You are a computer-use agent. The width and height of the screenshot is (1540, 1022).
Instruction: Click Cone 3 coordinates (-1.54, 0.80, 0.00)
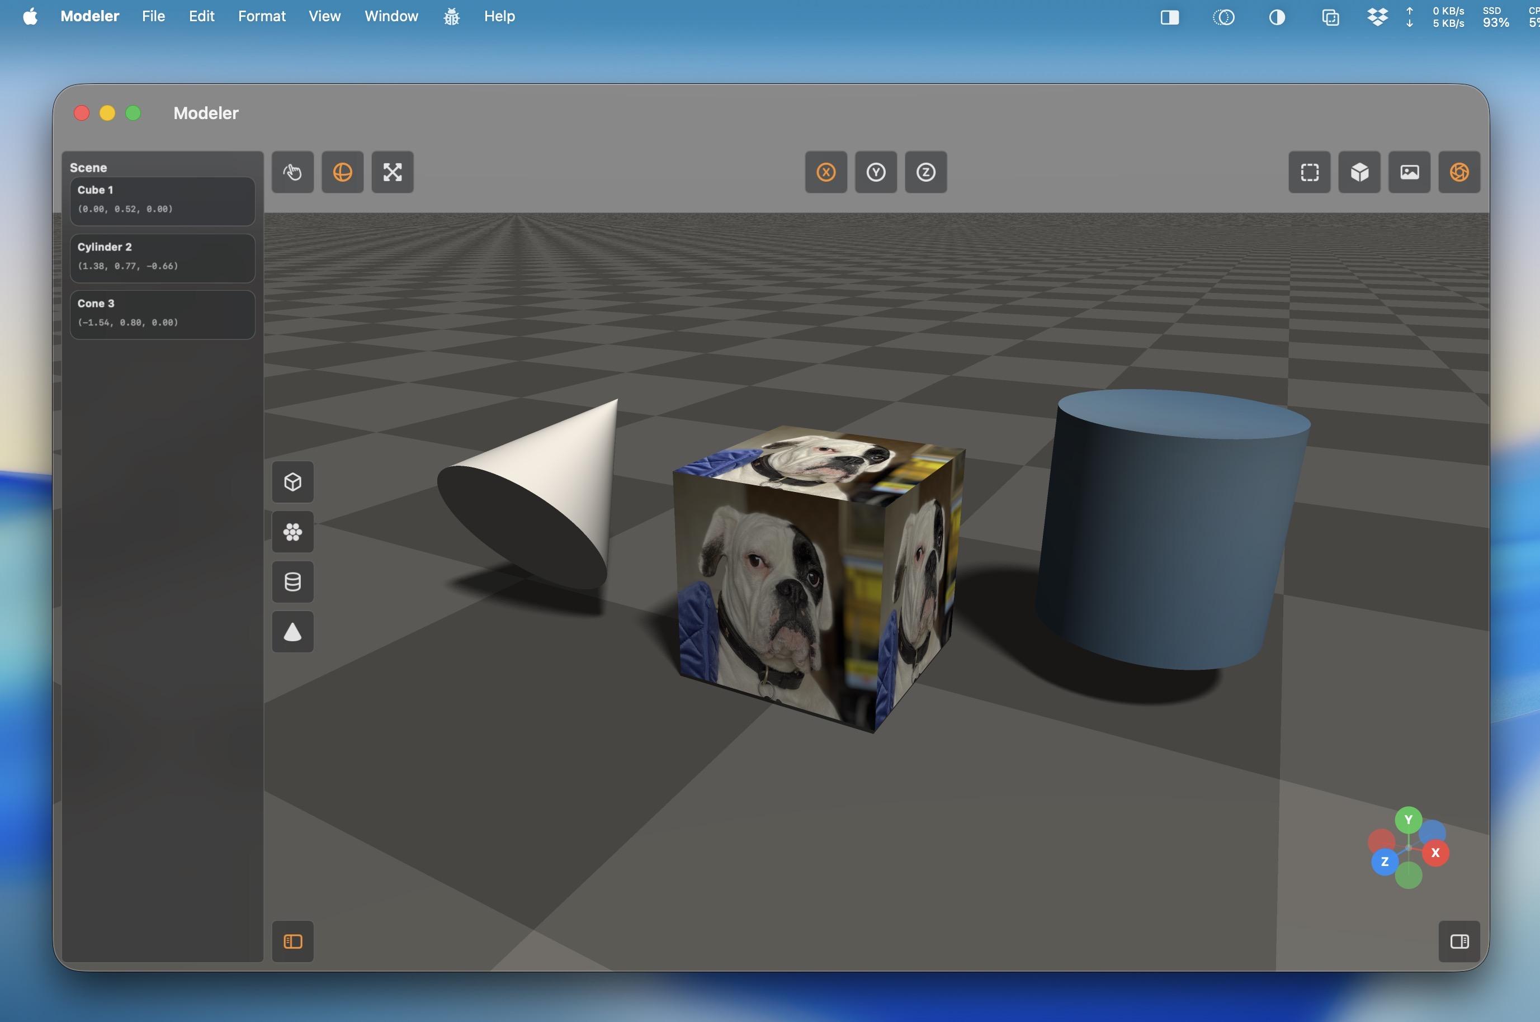click(127, 323)
